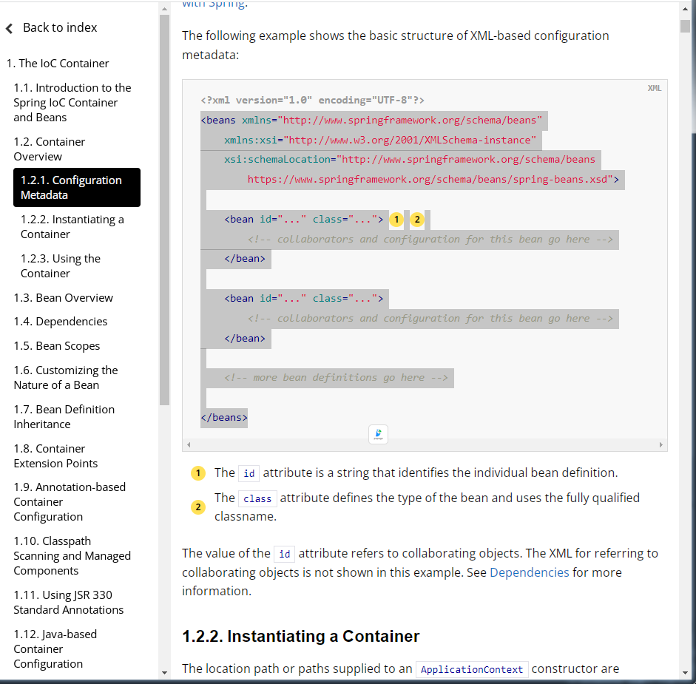This screenshot has width=696, height=684.
Task: Open 1. The IoC Container section
Action: point(58,64)
